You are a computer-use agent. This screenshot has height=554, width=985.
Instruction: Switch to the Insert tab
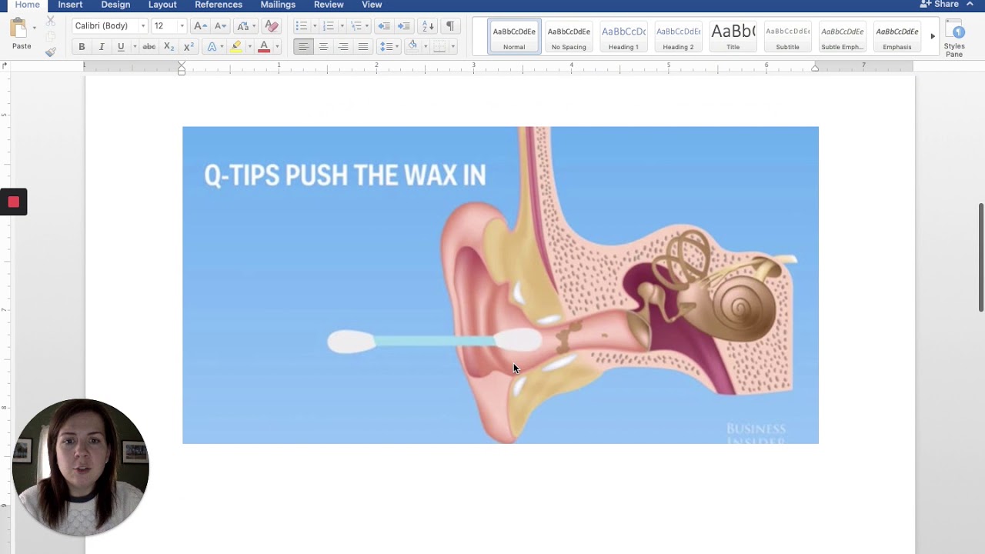point(70,5)
